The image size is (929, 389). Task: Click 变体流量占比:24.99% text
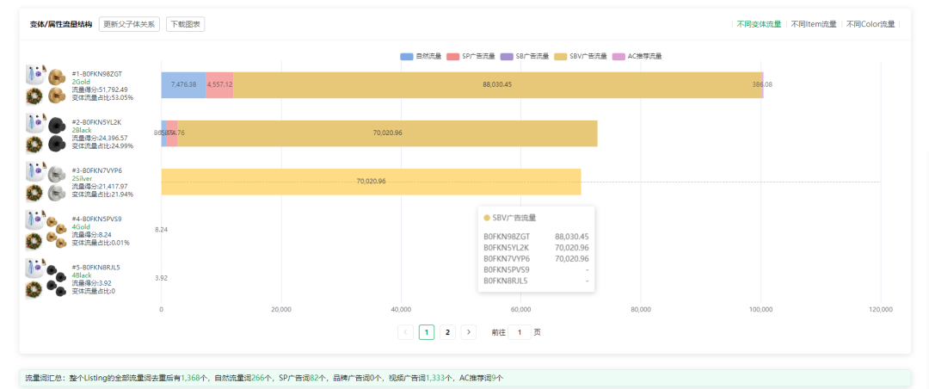pyautogui.click(x=102, y=146)
